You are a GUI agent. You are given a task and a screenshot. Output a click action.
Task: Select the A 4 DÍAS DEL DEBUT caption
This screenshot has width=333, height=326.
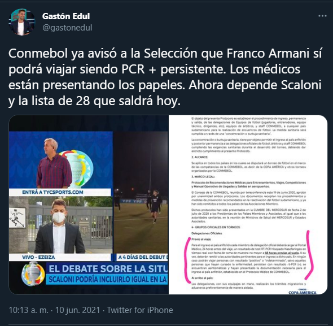142,257
